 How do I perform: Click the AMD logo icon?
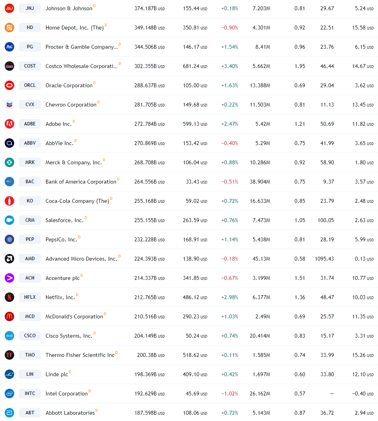[9, 259]
